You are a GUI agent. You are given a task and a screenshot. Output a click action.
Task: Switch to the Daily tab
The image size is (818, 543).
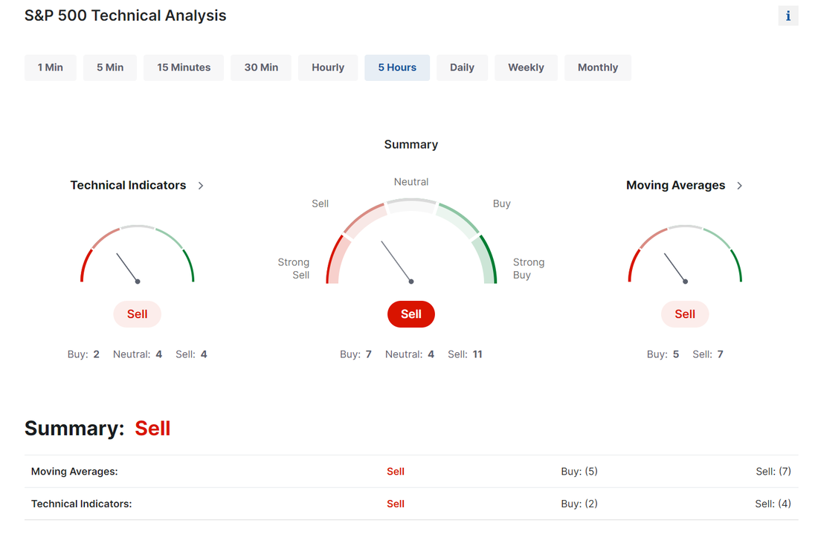pos(463,67)
